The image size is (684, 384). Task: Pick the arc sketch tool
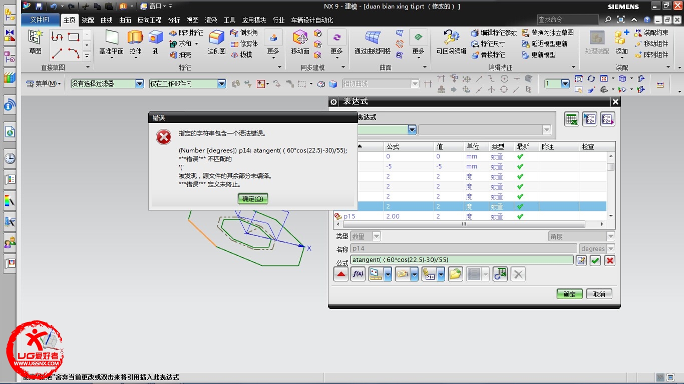74,53
